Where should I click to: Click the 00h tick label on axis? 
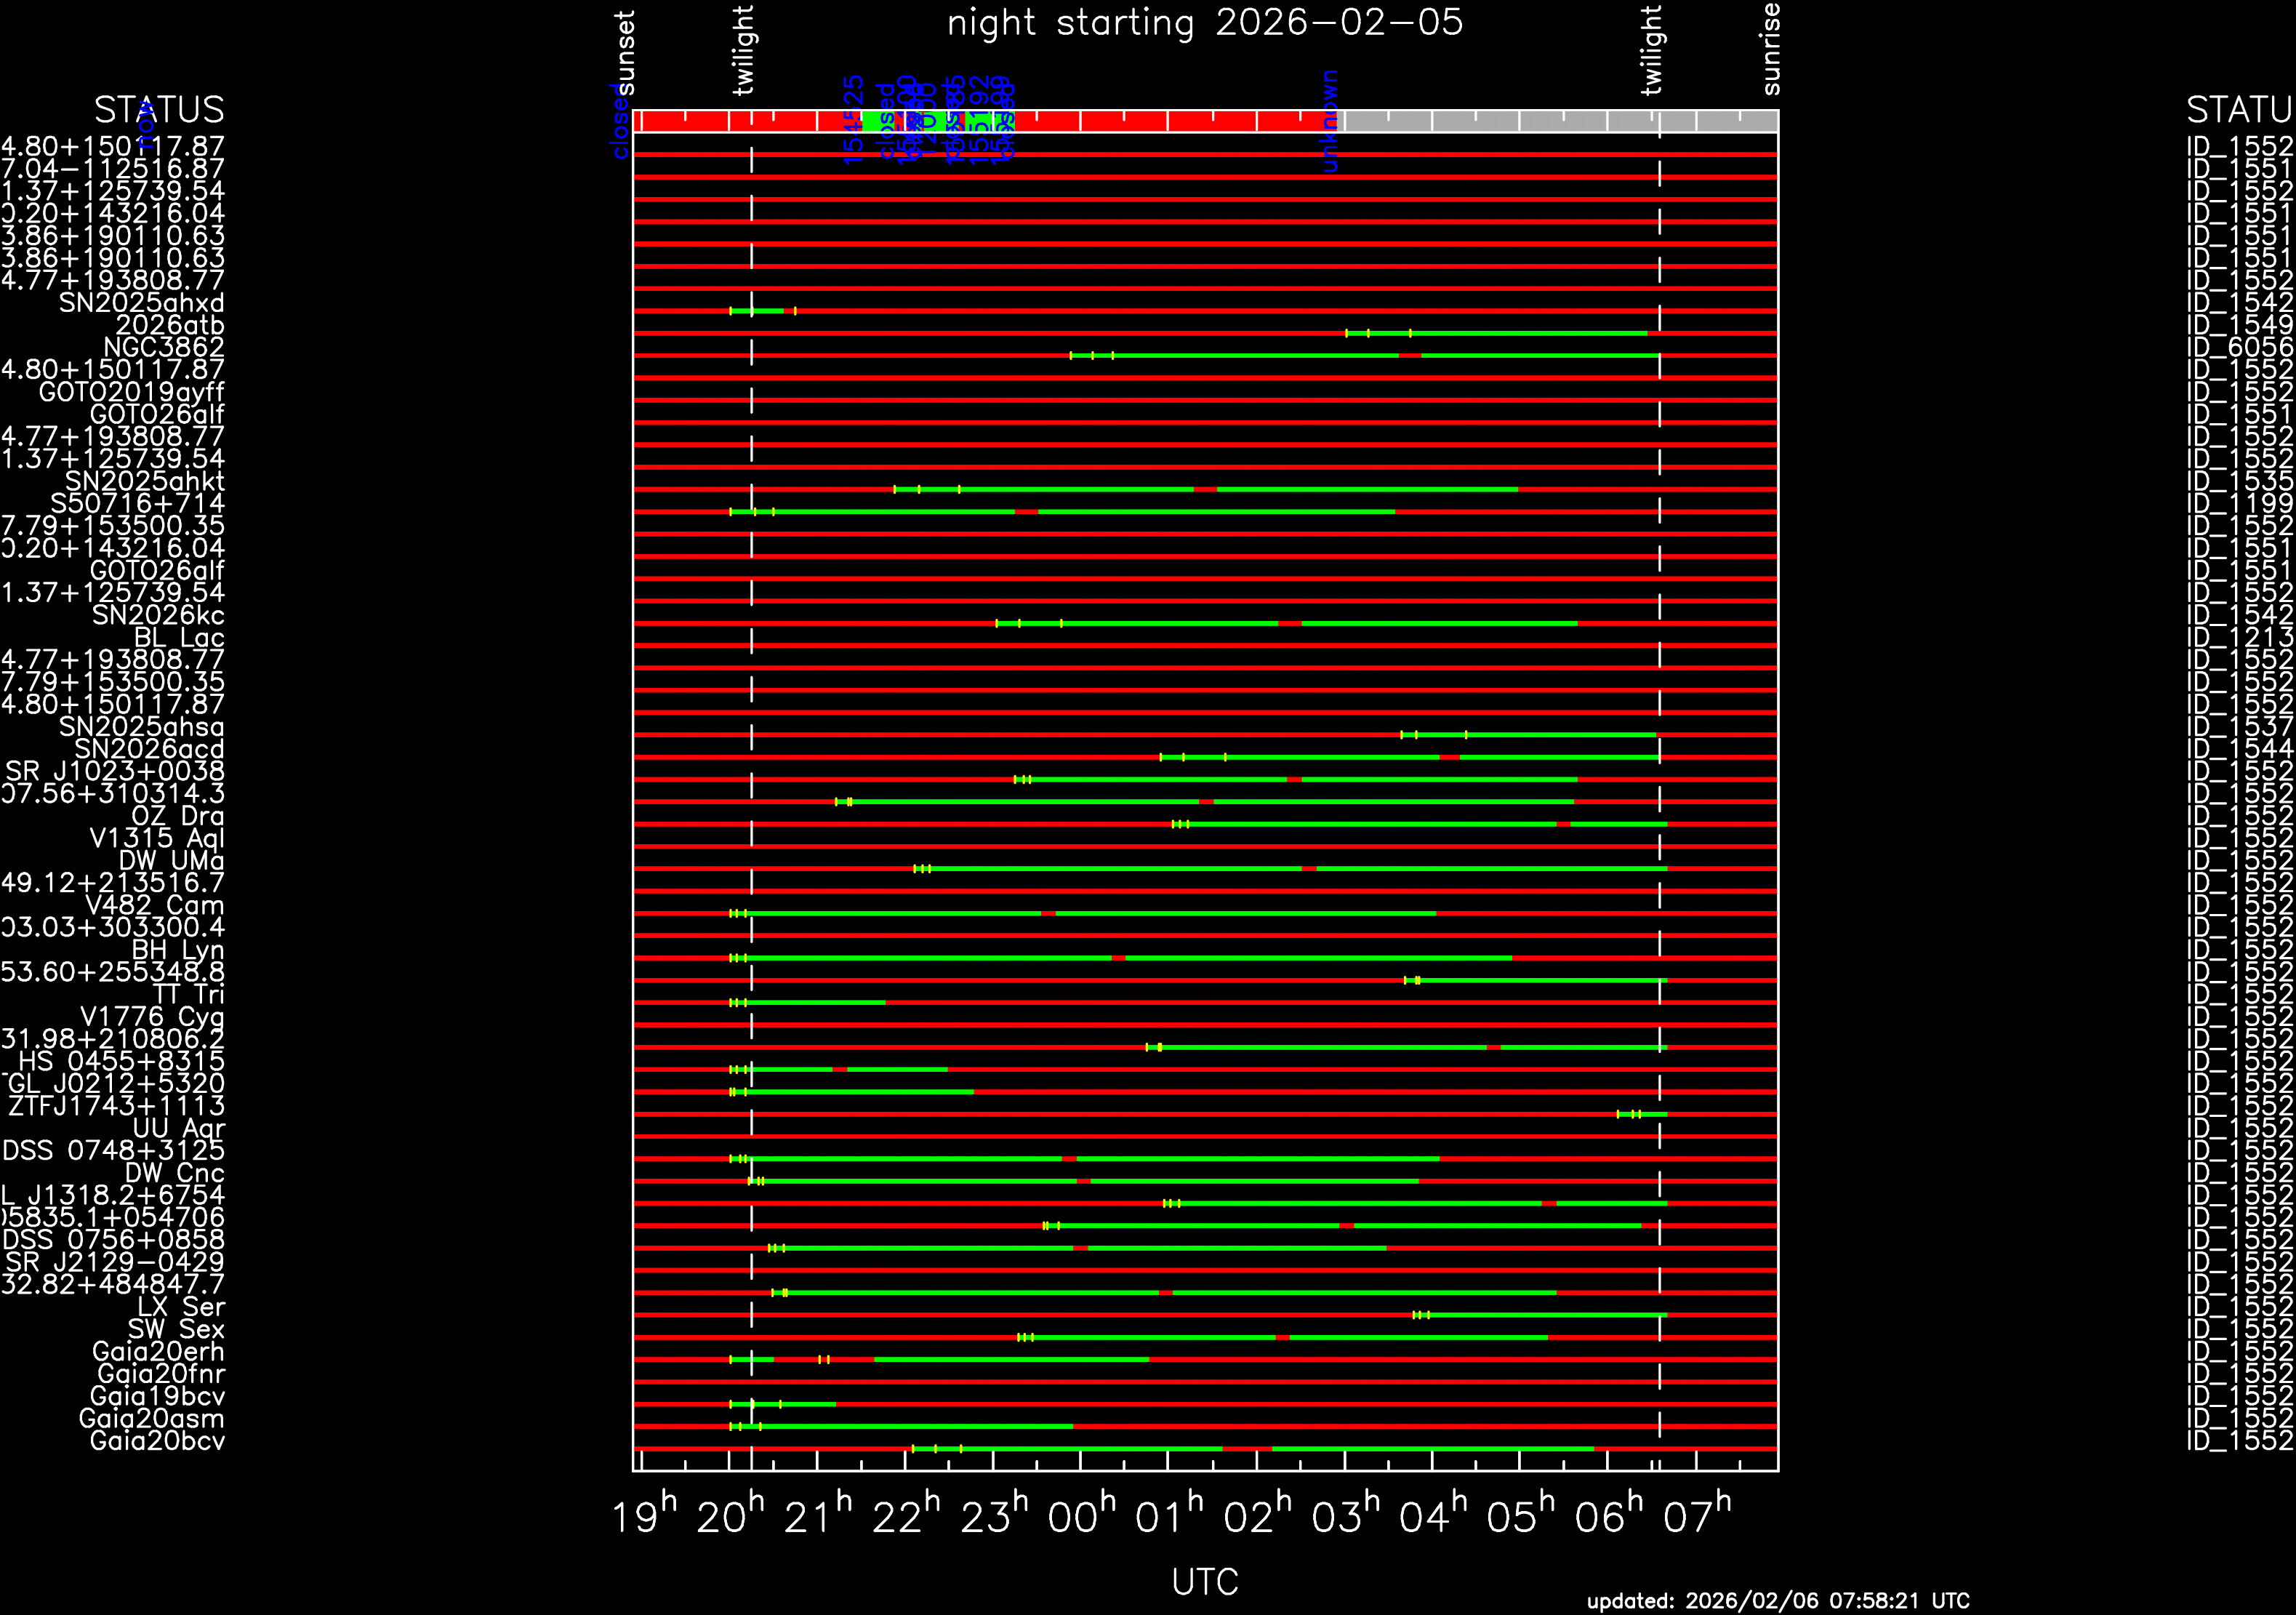click(1081, 1517)
